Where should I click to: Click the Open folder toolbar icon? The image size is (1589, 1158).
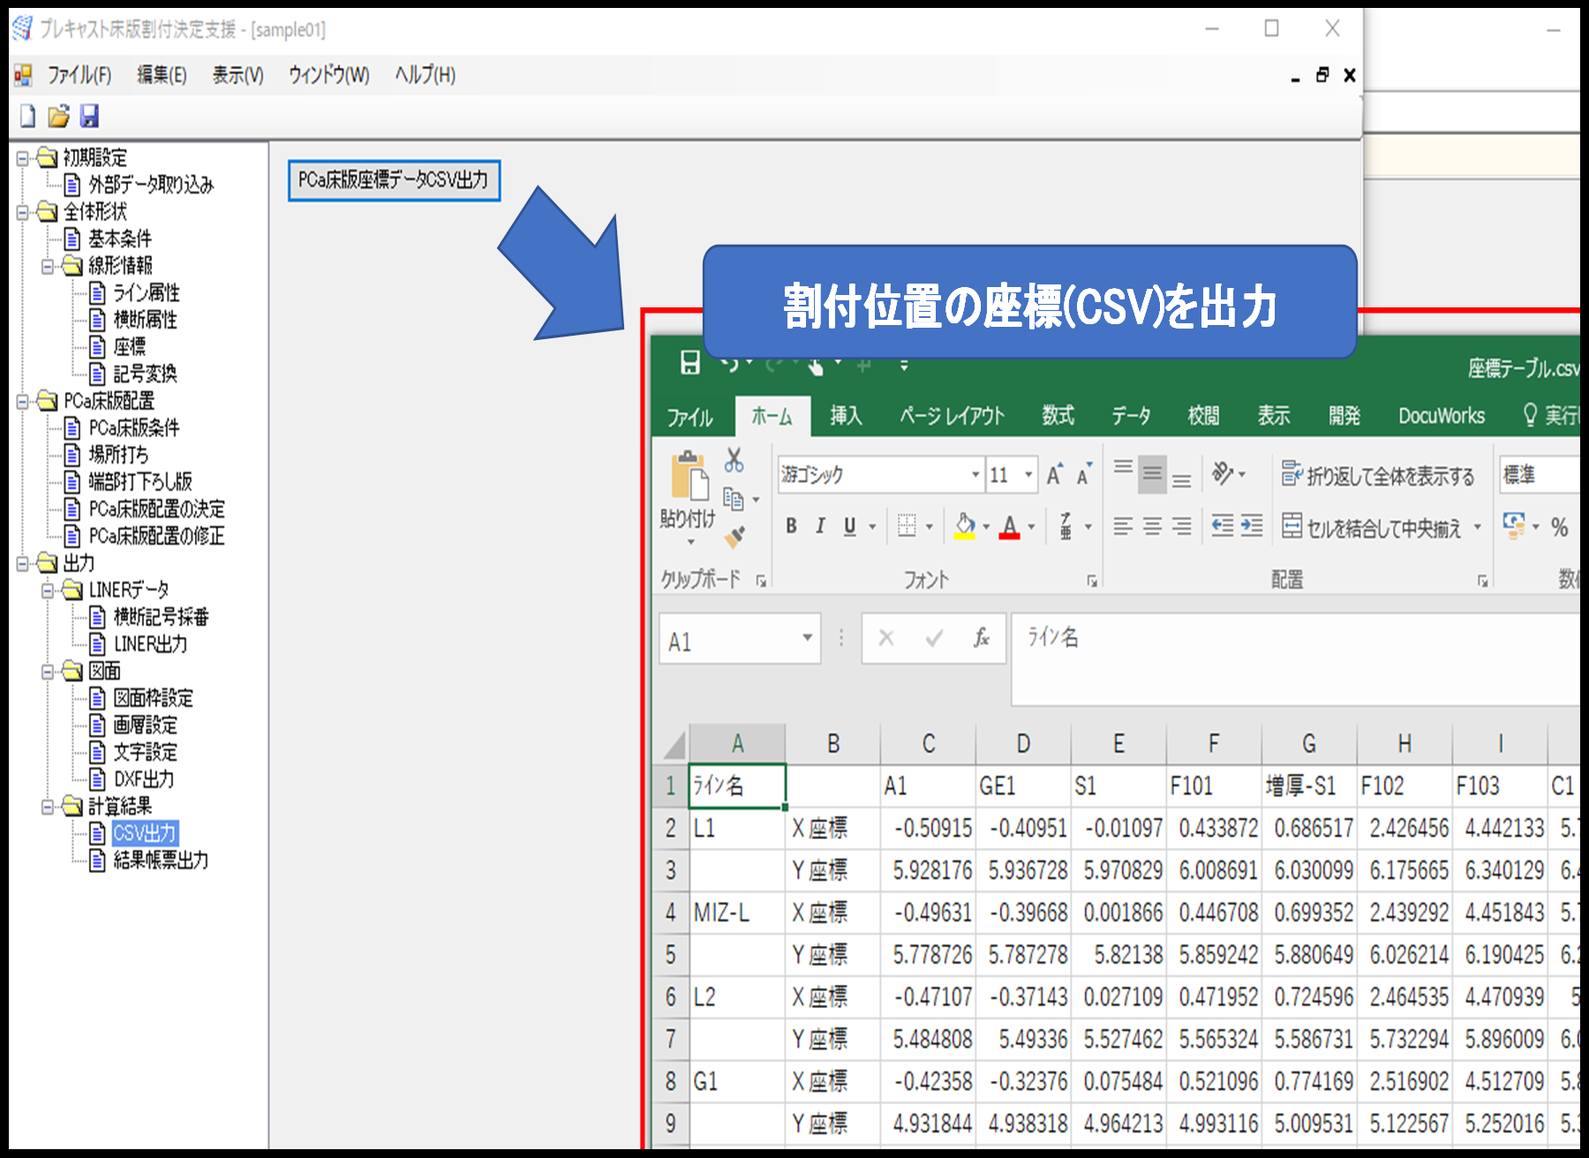click(58, 116)
